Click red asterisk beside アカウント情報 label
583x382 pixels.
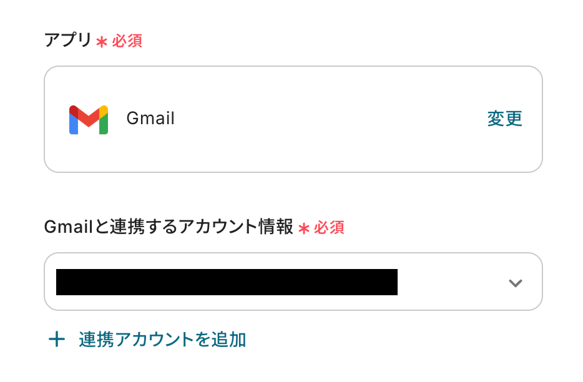304,228
